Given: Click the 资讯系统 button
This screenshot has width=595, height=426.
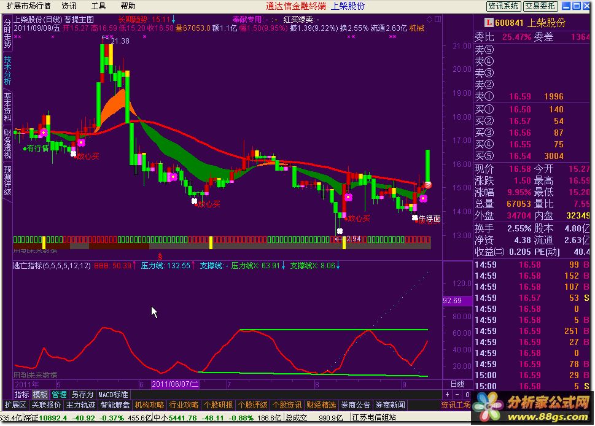Looking at the screenshot, I should coord(503,6).
